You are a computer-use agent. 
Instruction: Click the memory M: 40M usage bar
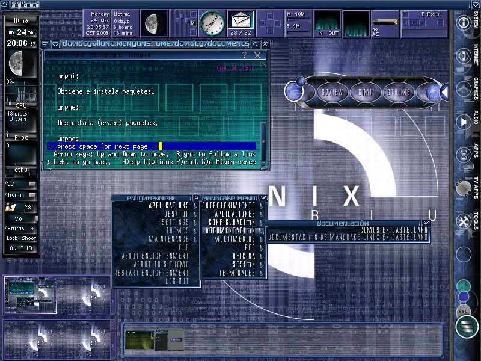298,20
